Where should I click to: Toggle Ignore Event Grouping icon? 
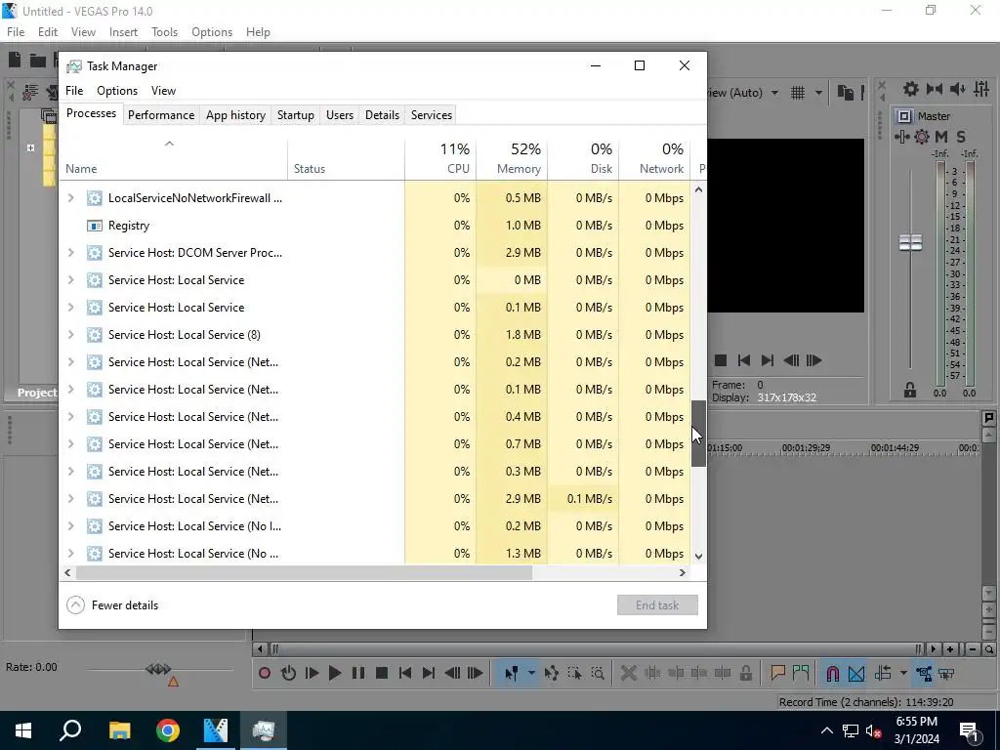tap(946, 673)
